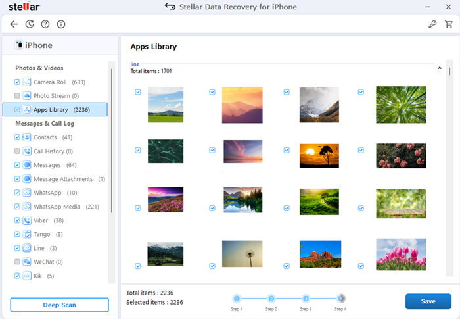The width and height of the screenshot is (460, 319).
Task: Select Messages (64) category
Action: click(x=55, y=165)
